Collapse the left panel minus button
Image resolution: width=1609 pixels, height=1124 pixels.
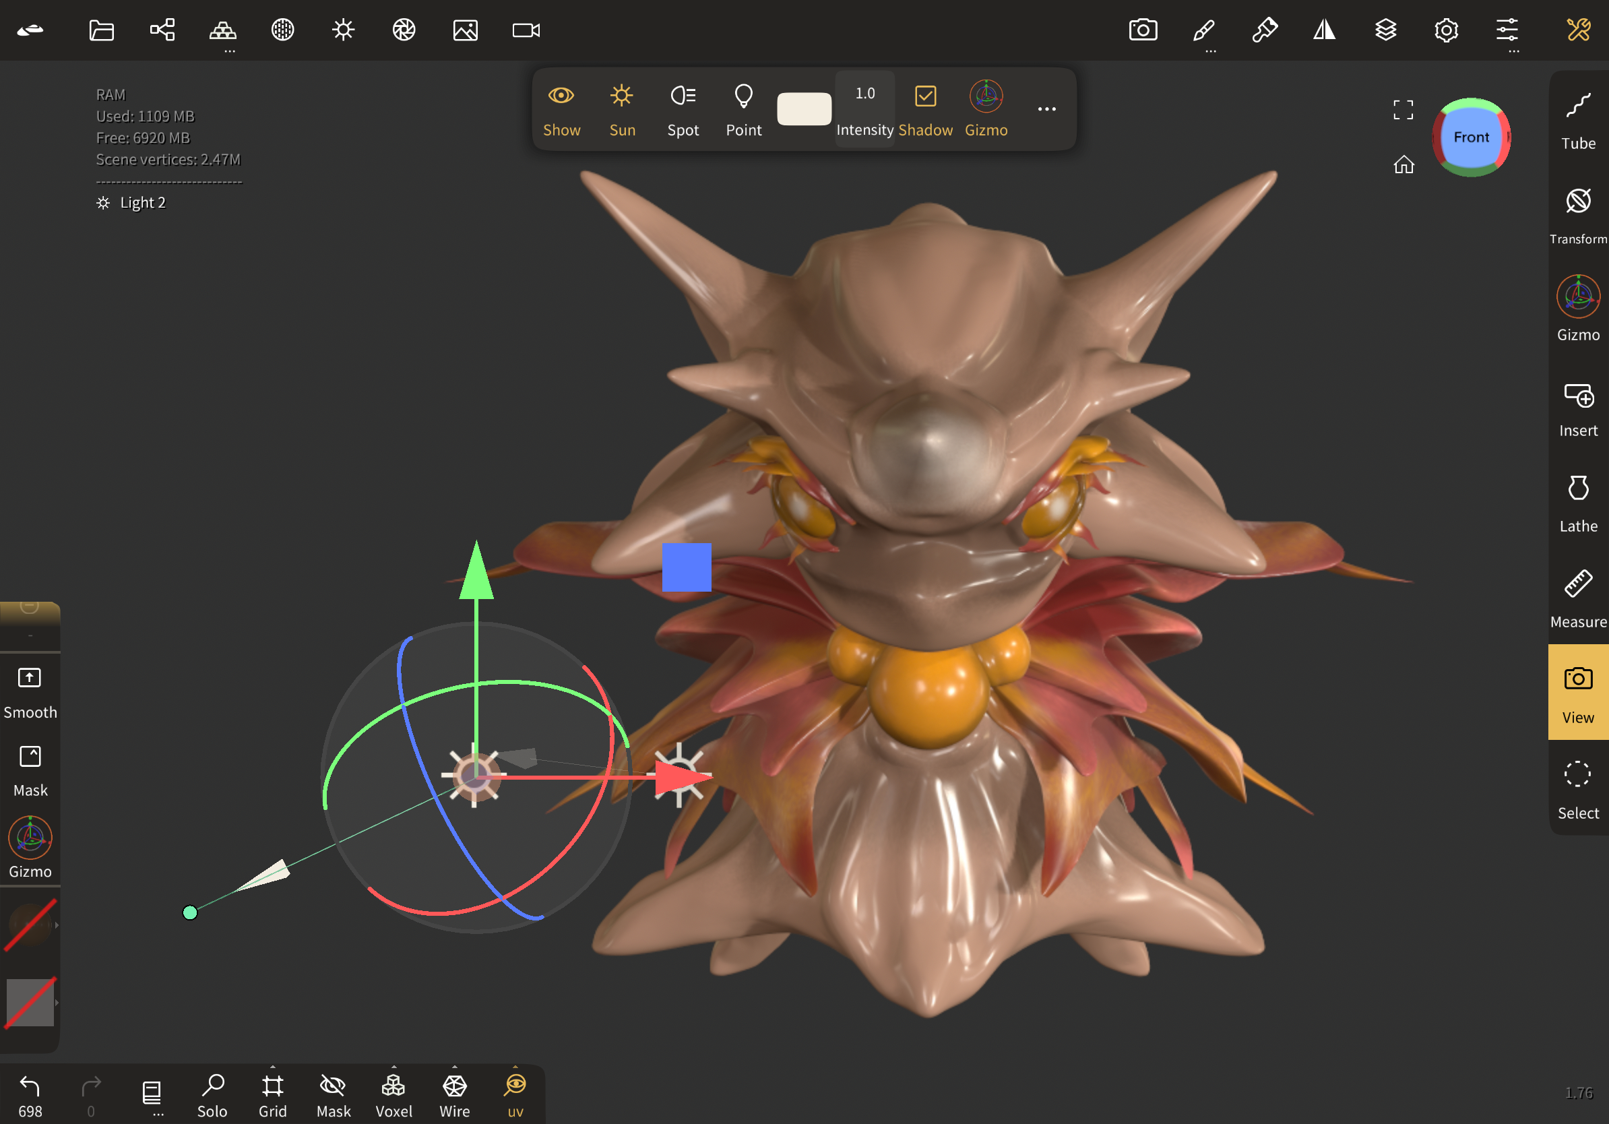coord(30,607)
